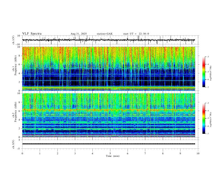Click the "ch.3(V)" axis label
Image resolution: width=223 pixels, height=172 pixels.
14,144
